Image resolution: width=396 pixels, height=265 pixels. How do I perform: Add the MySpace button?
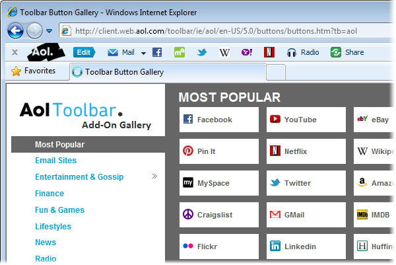coord(219,183)
